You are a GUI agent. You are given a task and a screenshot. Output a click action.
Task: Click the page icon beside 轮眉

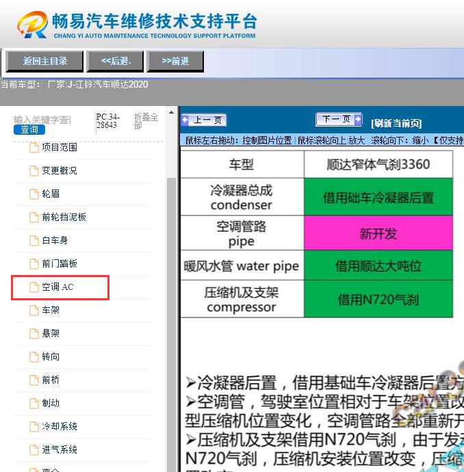coord(34,194)
